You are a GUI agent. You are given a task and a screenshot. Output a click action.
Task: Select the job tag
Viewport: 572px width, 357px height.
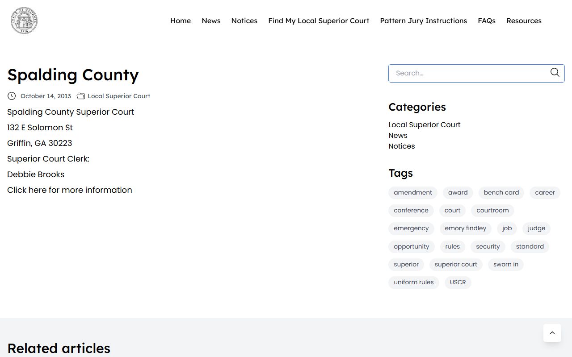(507, 228)
